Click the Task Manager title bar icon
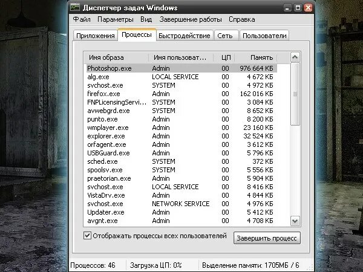The image size is (363, 272). coord(75,7)
